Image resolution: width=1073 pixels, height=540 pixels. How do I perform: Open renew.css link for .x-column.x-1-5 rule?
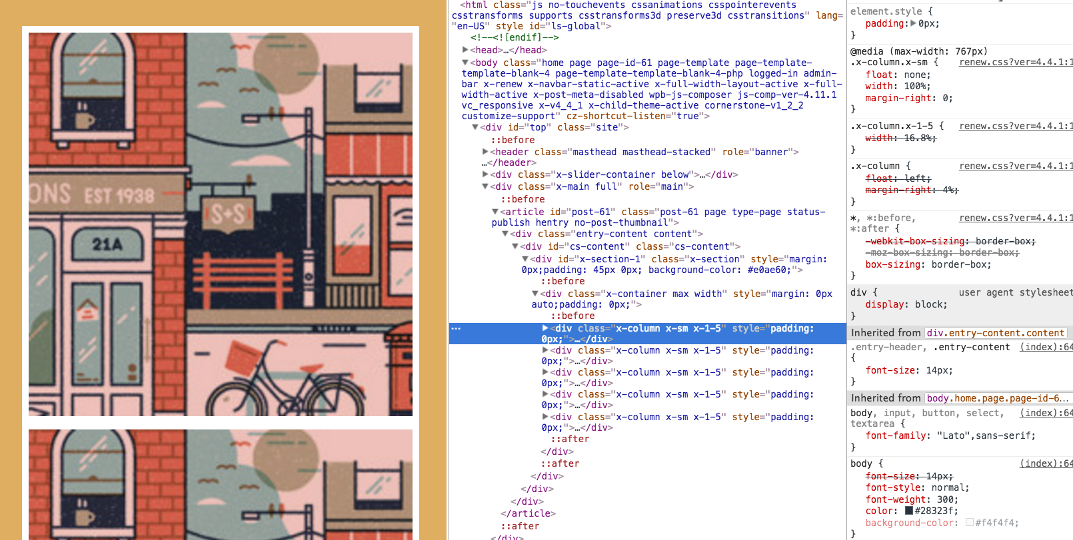[x=1016, y=126]
